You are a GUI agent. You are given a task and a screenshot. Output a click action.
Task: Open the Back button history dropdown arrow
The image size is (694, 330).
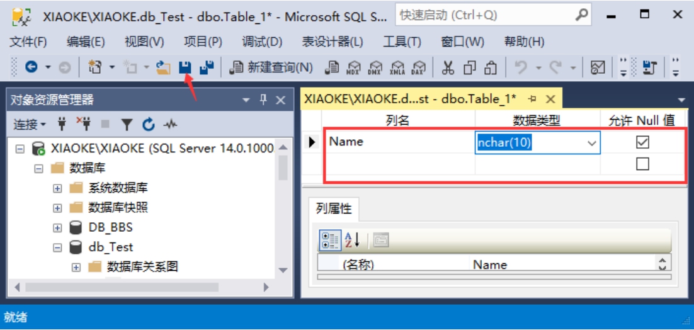(48, 67)
